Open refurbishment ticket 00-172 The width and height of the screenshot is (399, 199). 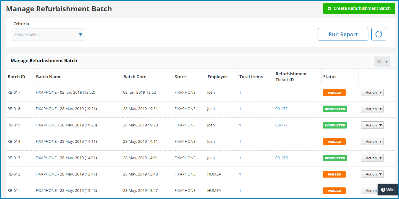pyautogui.click(x=281, y=109)
